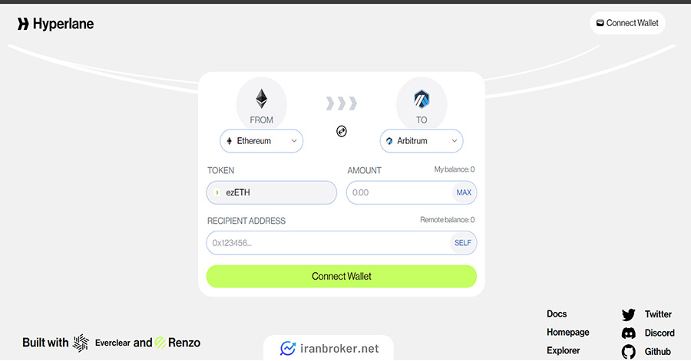Swap the from and to chains
Screen dimensions: 691x361
pos(342,131)
